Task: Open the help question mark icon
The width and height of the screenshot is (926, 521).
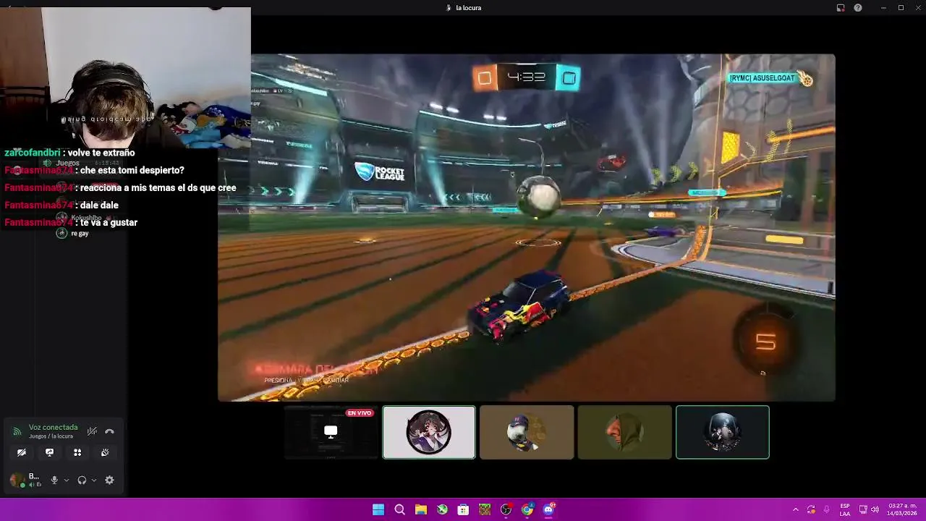Action: 858,8
